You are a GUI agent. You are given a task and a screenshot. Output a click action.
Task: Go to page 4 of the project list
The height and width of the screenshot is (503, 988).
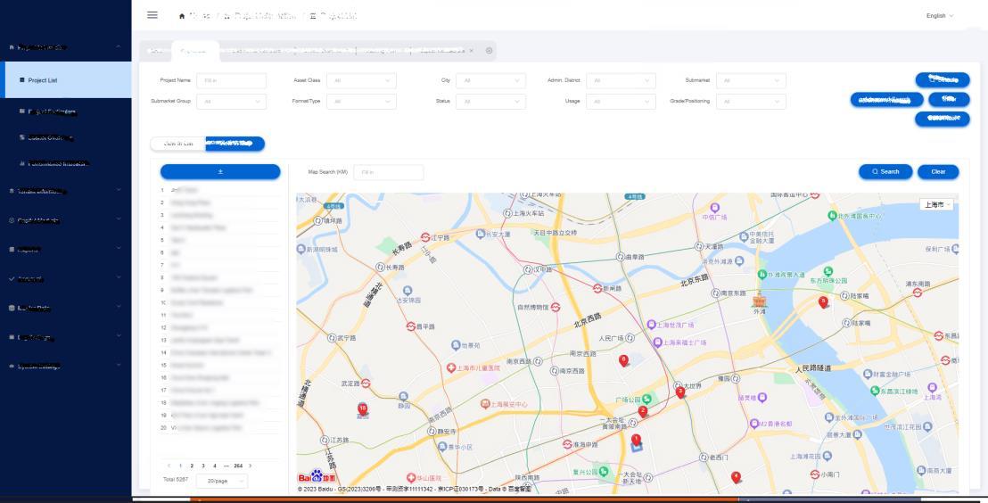(x=214, y=466)
